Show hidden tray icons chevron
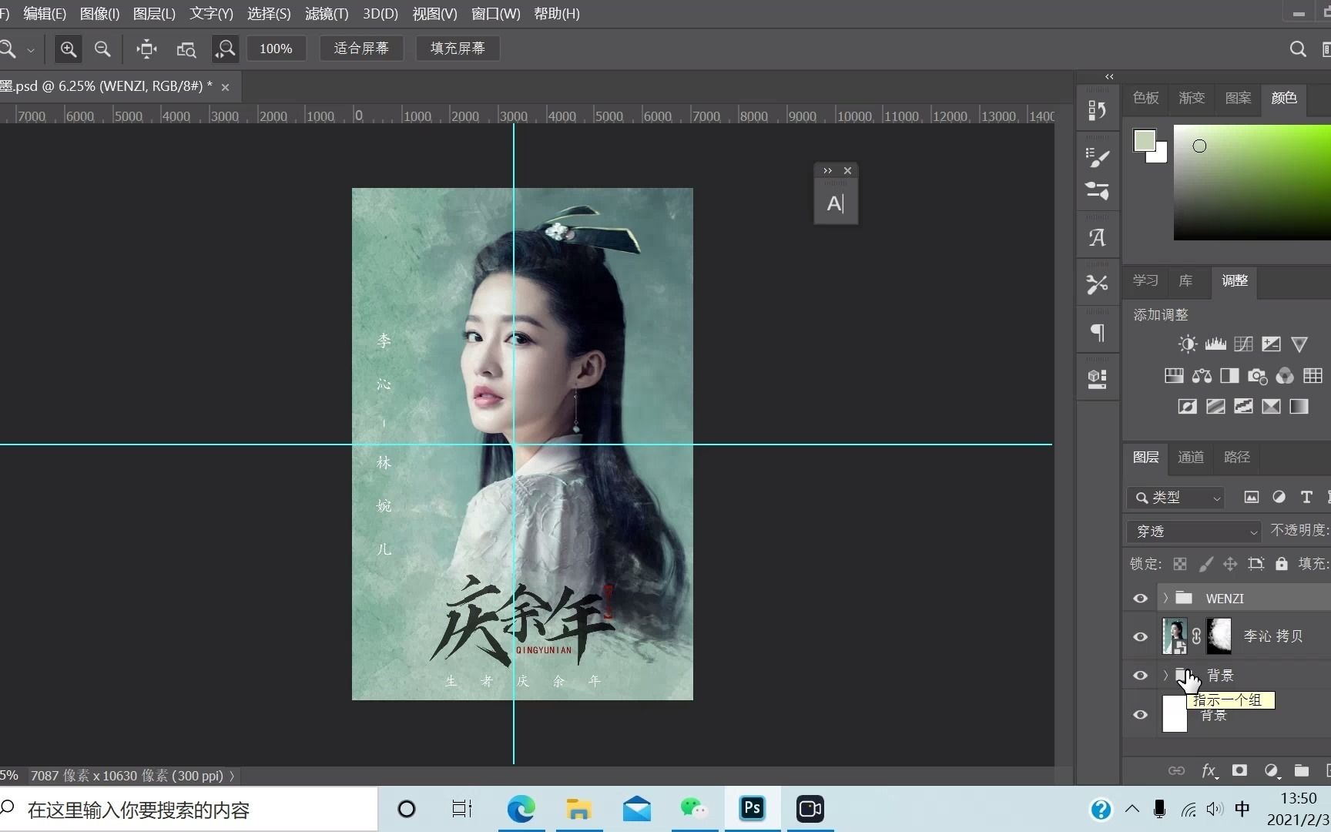Viewport: 1331px width, 832px height. coord(1132,809)
